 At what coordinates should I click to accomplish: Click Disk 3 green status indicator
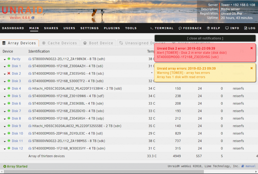click(x=9, y=81)
